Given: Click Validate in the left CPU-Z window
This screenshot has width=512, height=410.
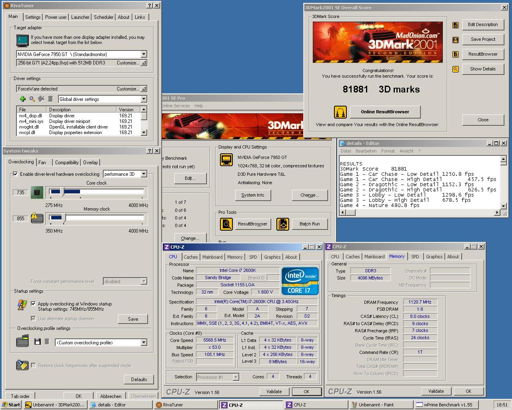Looking at the screenshot, I should point(274,392).
